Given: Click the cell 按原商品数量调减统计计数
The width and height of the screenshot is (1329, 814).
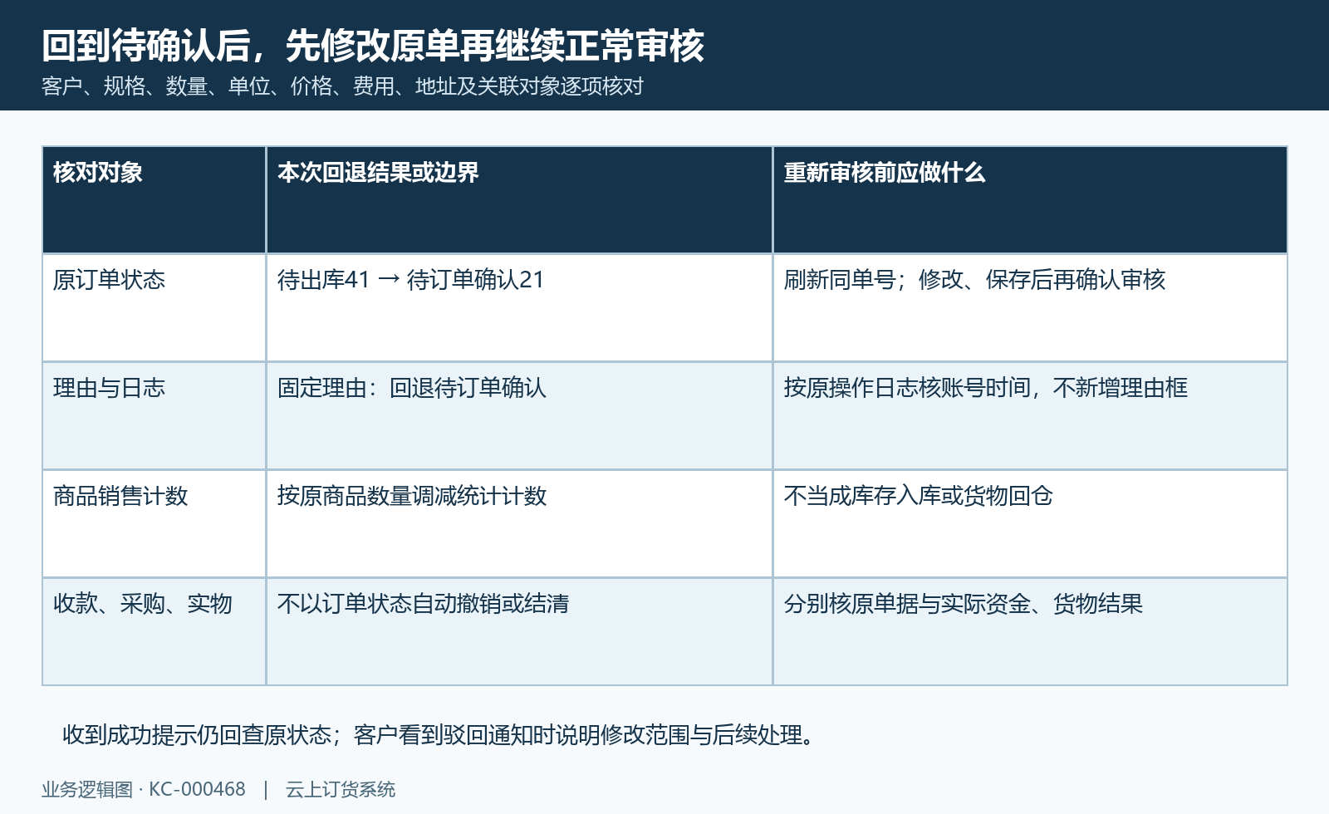Looking at the screenshot, I should tap(519, 524).
